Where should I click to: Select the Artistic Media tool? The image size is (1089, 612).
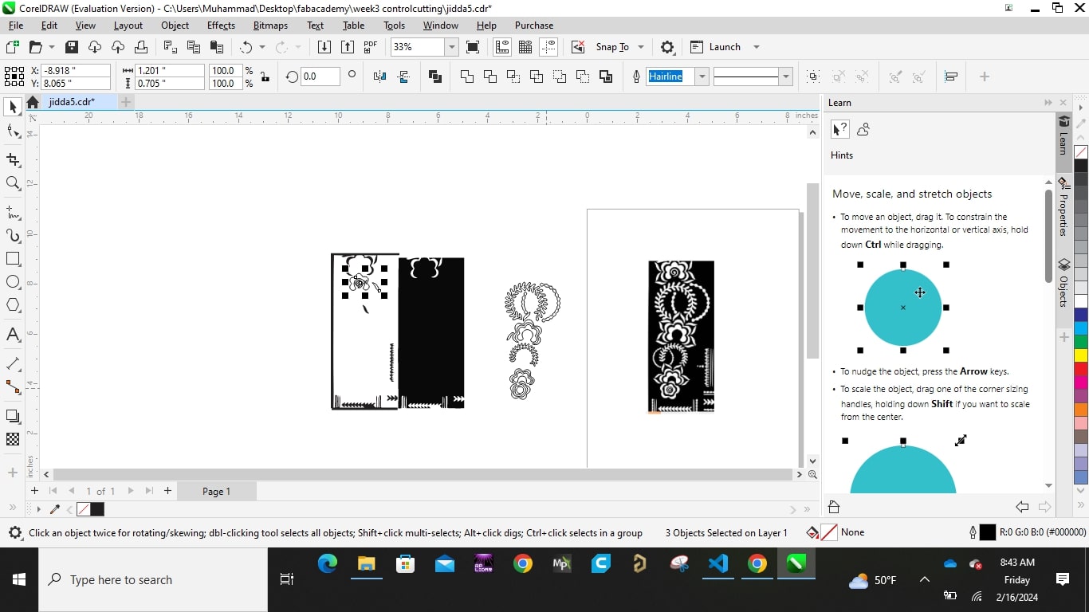13,236
